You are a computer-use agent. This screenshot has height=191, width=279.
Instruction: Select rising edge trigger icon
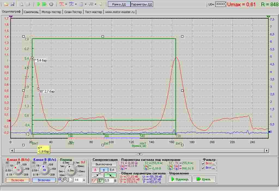[x=97, y=175]
